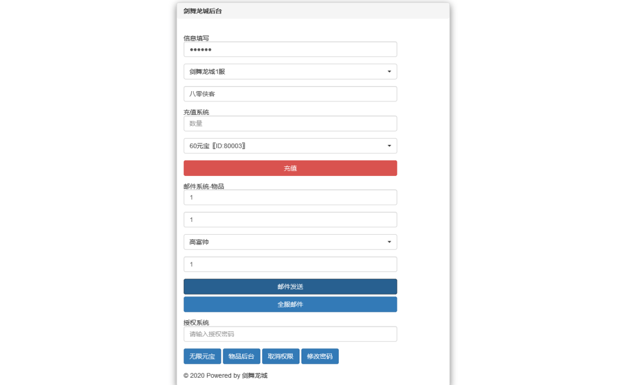The width and height of the screenshot is (626, 385).
Task: Open the 高富帅 recipient dropdown in mail section
Action: (x=290, y=241)
